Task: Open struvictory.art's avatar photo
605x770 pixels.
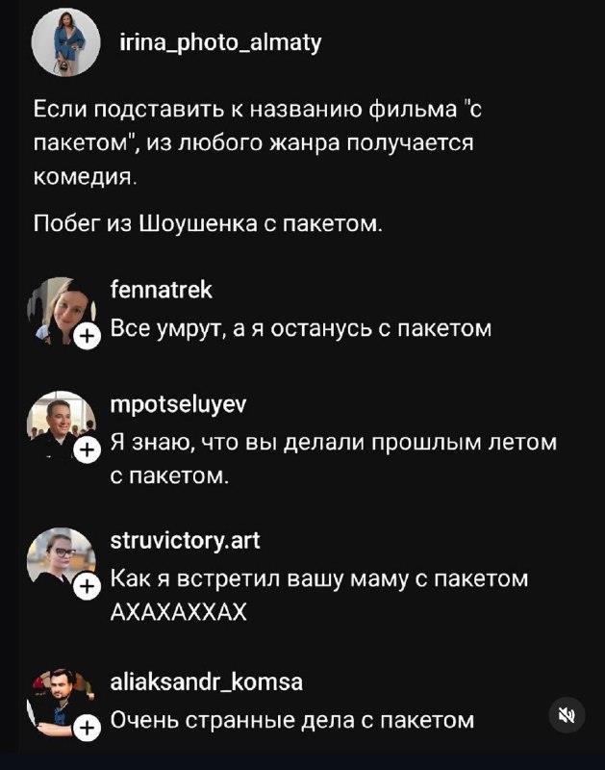Action: pyautogui.click(x=62, y=561)
